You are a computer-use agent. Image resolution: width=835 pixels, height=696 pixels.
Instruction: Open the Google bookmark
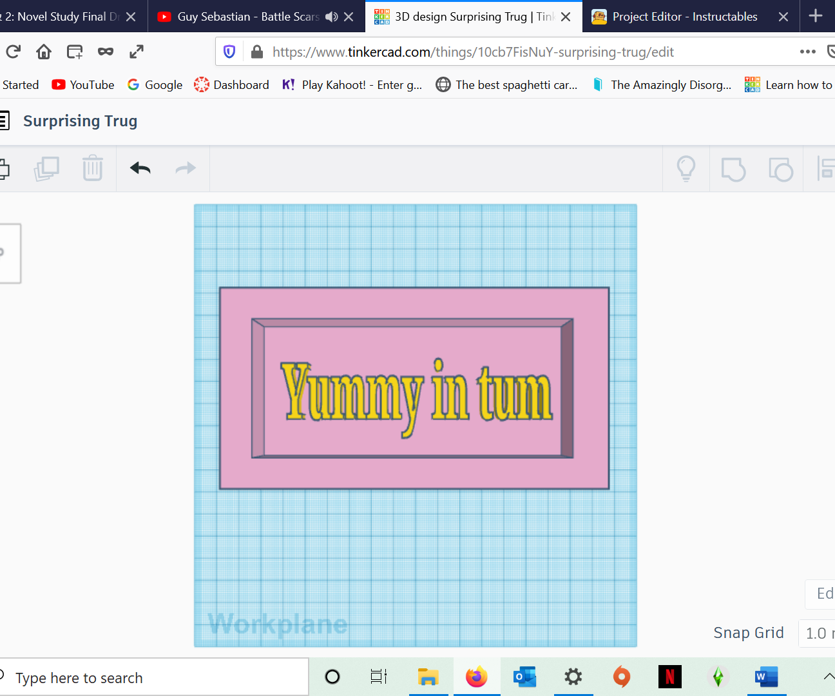point(155,85)
